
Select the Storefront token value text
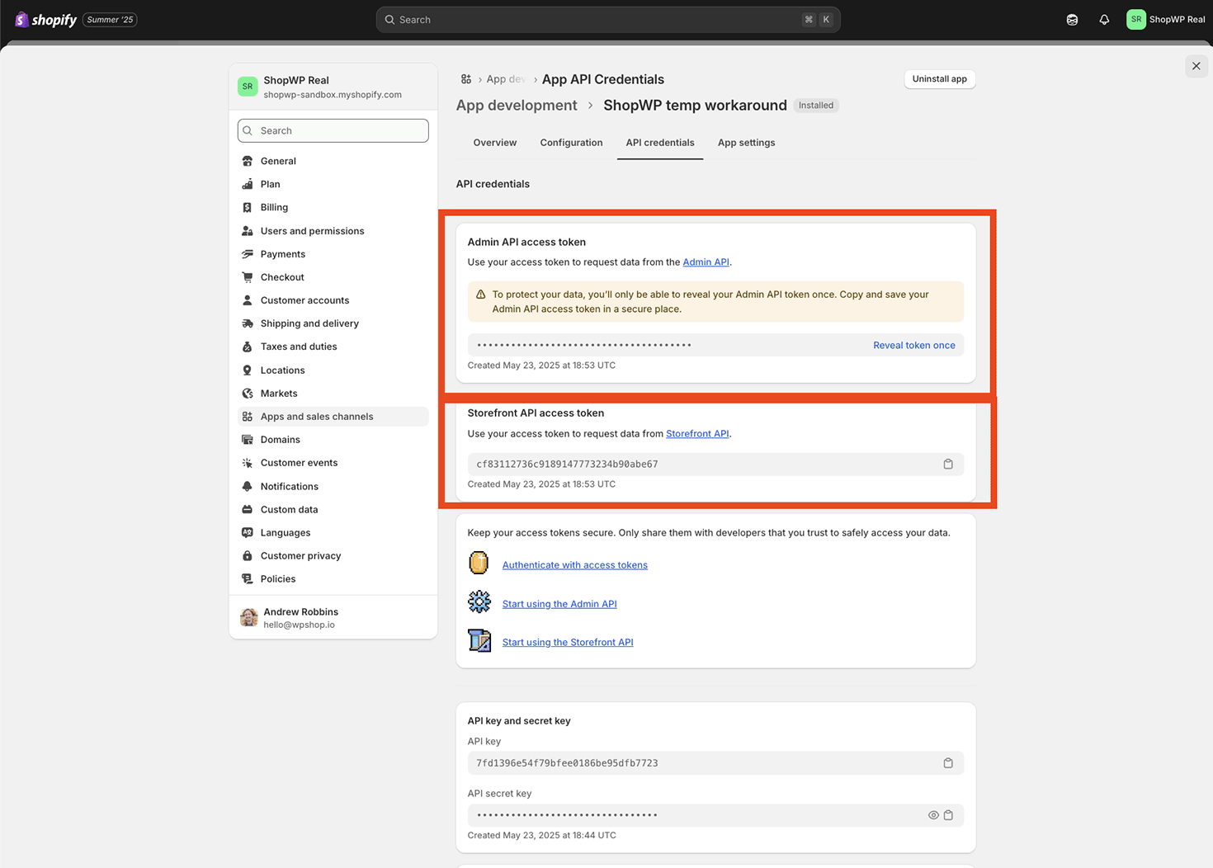(x=567, y=465)
